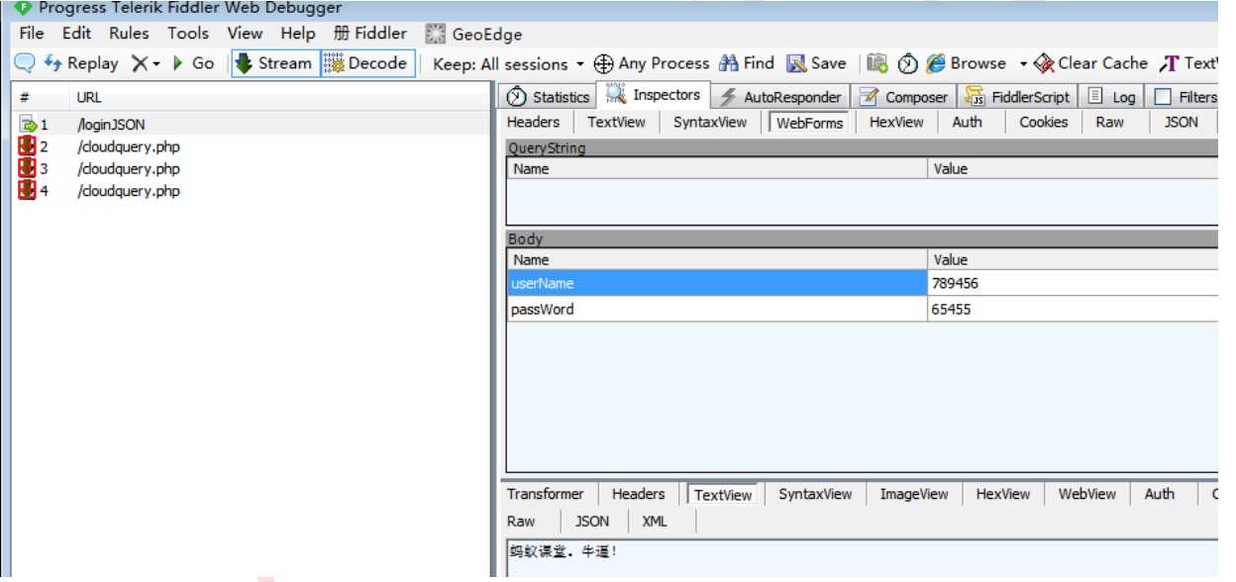
Task: Open the Remove sessions X dropdown
Action: tap(145, 63)
